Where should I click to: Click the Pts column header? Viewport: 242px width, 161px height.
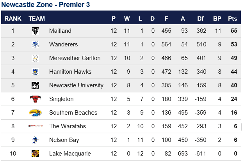pos(232,19)
